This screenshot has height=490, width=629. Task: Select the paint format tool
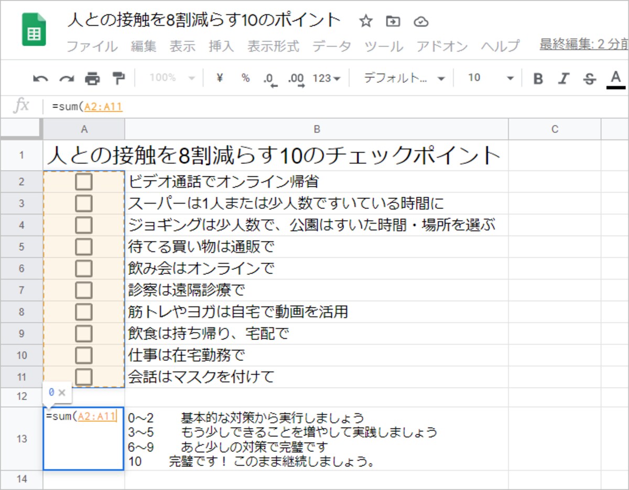(x=119, y=79)
